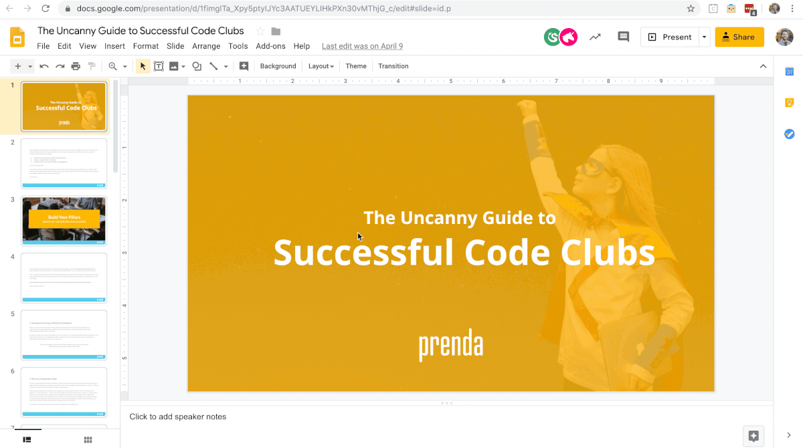803x448 pixels.
Task: Open the Edit menu
Action: click(x=64, y=46)
